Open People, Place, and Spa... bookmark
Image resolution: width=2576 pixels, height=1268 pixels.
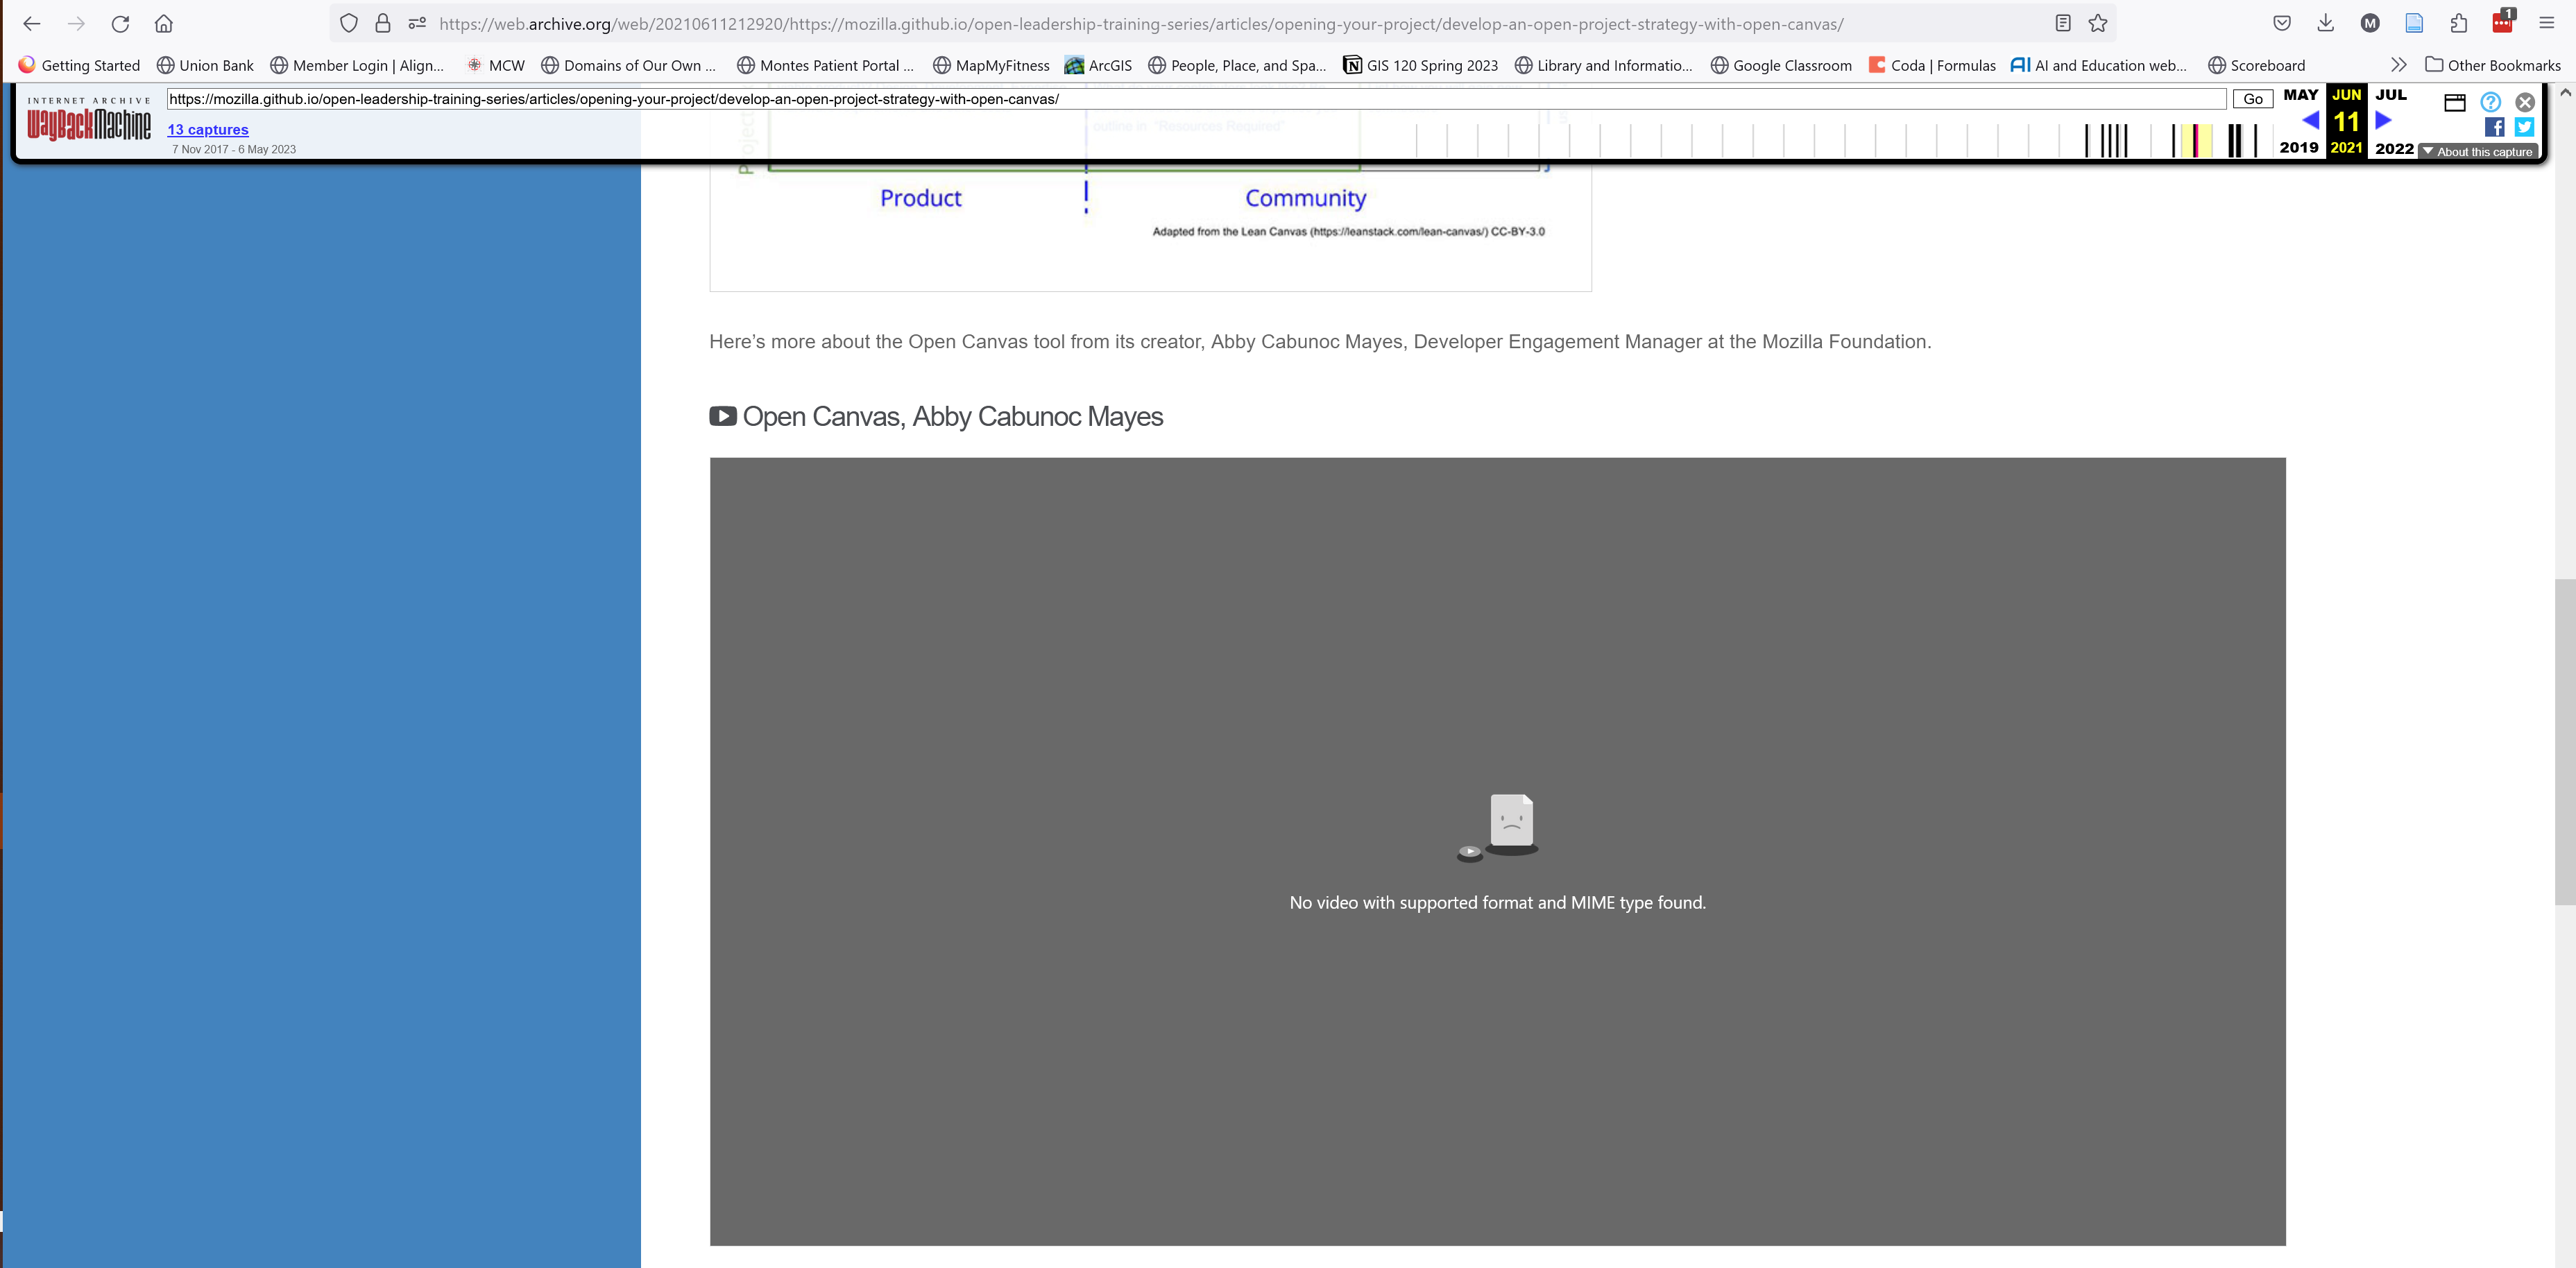[x=1237, y=65]
